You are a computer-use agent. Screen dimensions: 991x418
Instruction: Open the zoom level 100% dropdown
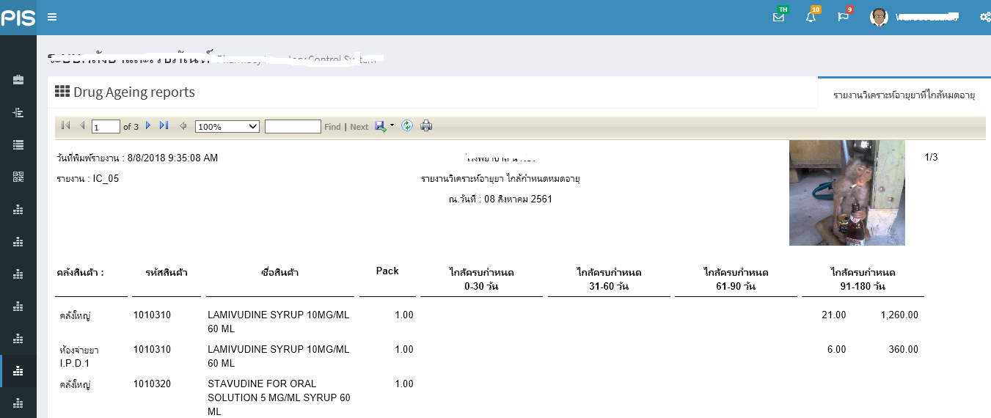coord(227,127)
